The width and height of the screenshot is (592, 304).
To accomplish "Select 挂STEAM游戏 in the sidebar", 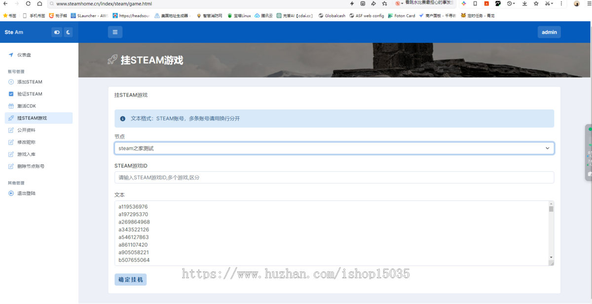I will (x=39, y=118).
